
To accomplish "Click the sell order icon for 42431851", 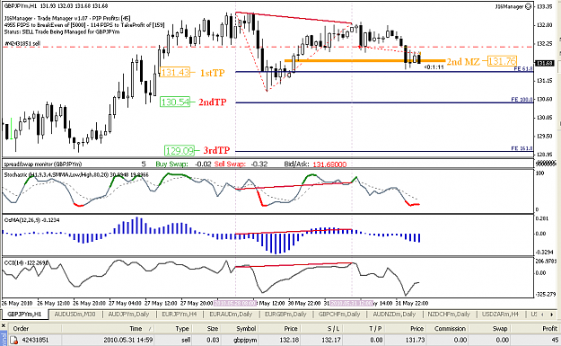I will [13, 340].
